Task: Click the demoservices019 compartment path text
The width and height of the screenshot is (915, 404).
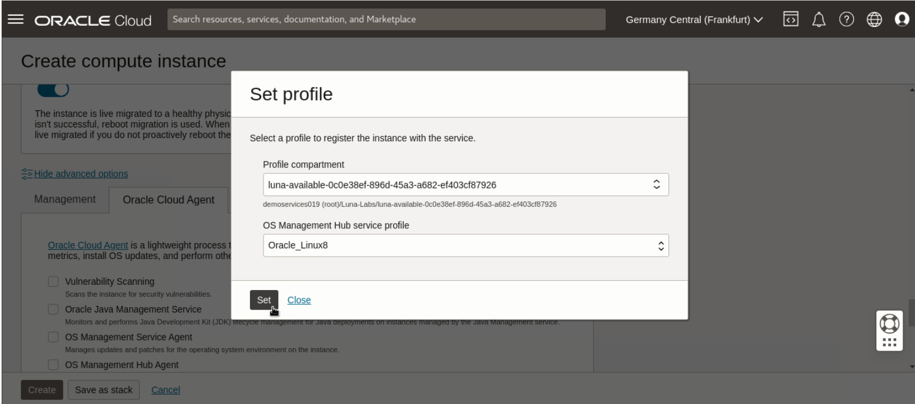Action: (x=410, y=204)
